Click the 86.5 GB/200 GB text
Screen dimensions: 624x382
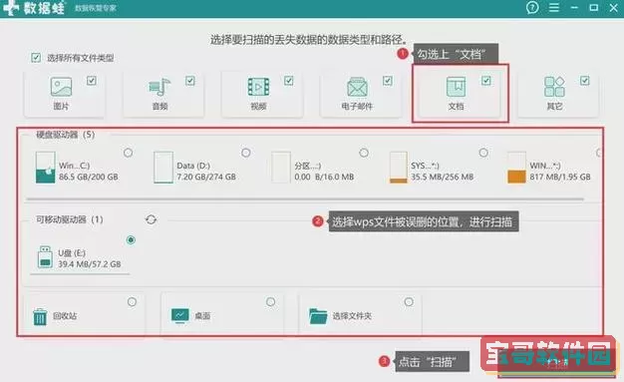tap(89, 177)
